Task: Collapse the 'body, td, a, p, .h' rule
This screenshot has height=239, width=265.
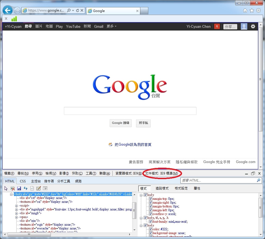Action: click(141, 218)
